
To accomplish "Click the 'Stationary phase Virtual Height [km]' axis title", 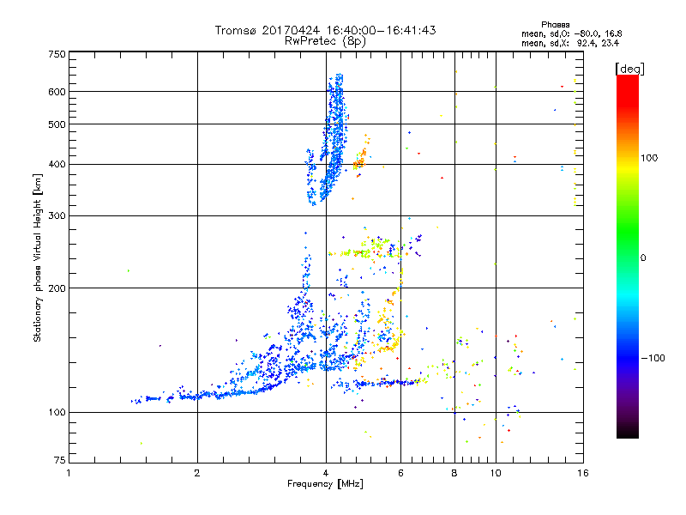I will click(x=38, y=257).
